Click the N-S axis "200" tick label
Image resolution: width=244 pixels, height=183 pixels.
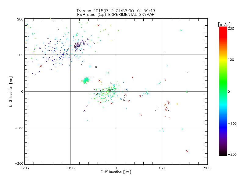pos(20,19)
